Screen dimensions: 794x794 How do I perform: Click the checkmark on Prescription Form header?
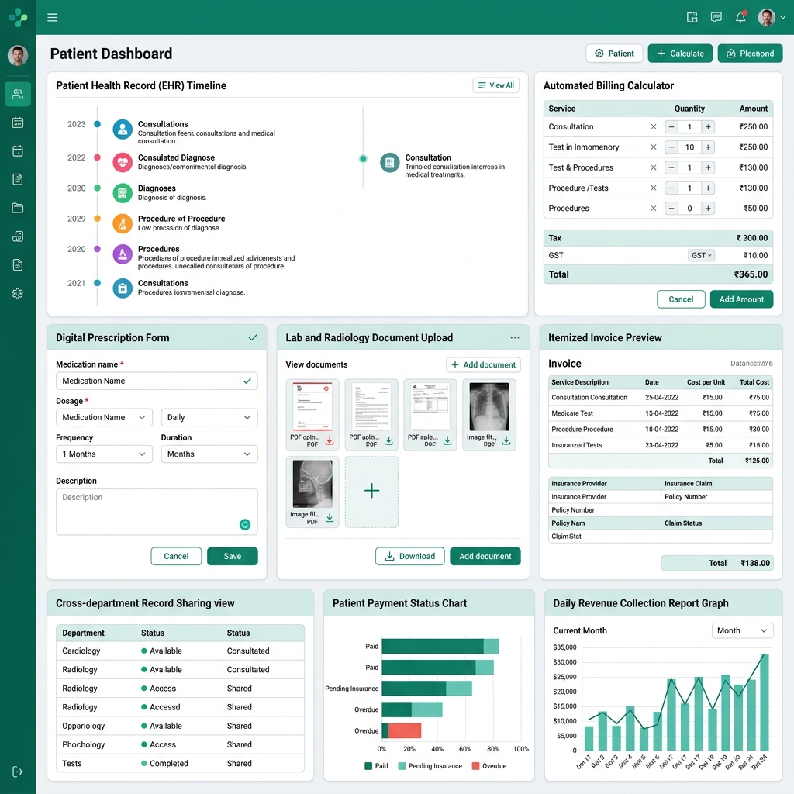pyautogui.click(x=253, y=337)
